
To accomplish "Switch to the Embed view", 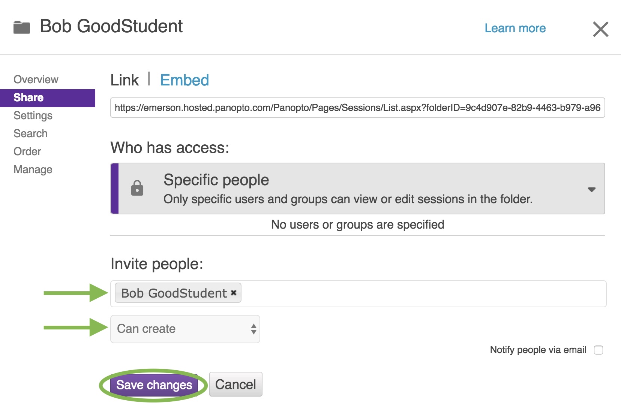I will click(x=184, y=80).
